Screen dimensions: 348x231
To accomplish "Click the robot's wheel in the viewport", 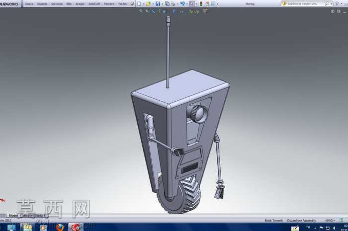I will [x=180, y=195].
